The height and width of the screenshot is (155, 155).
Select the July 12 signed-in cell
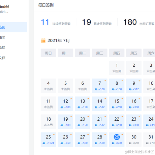65,104
